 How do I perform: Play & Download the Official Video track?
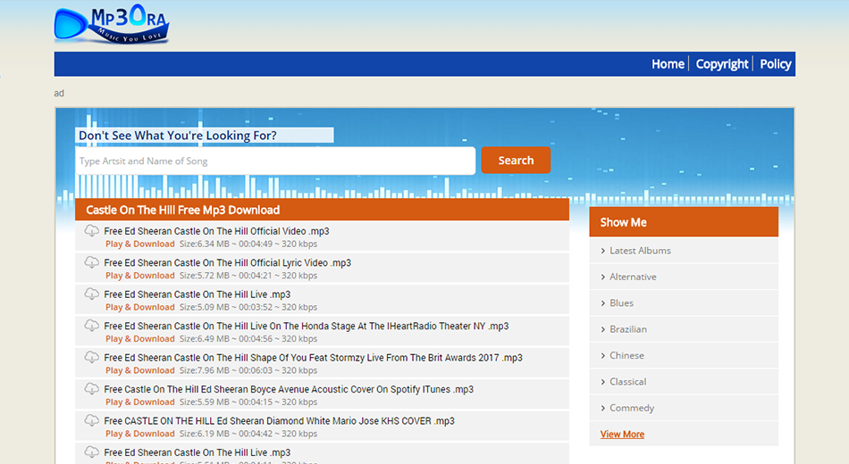click(139, 244)
